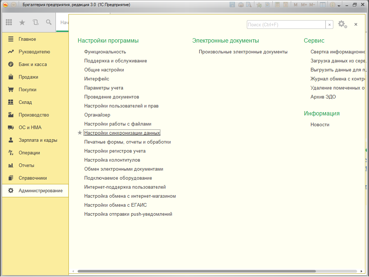
Task: Open Органайзер
Action: (97, 115)
